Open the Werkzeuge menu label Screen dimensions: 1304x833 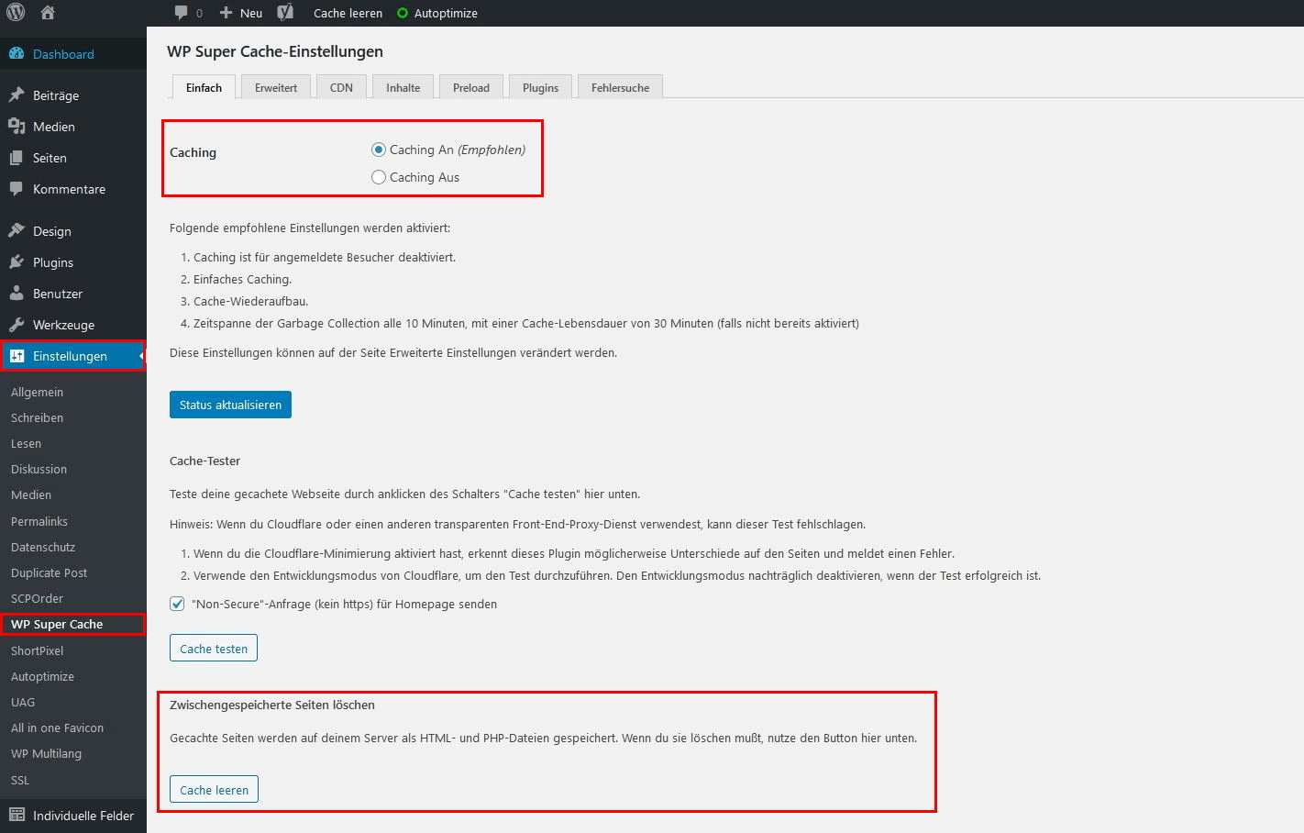pyautogui.click(x=63, y=325)
